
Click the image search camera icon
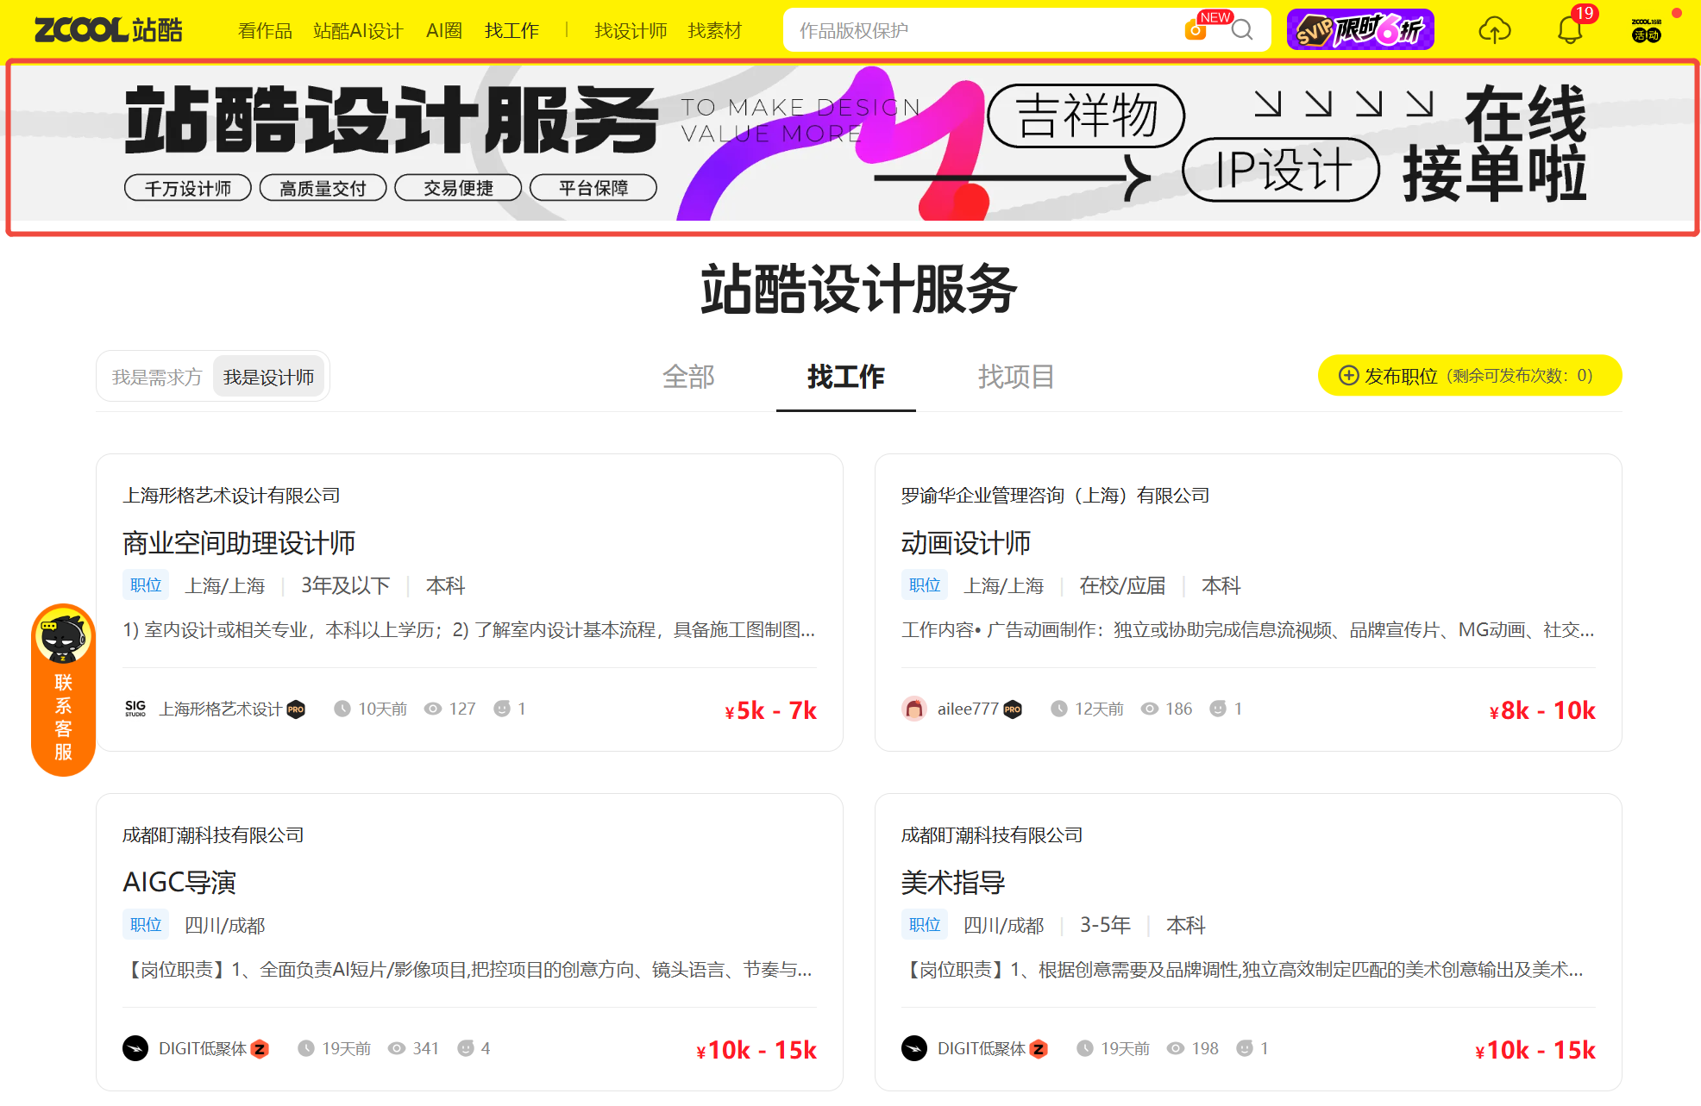click(x=1196, y=31)
